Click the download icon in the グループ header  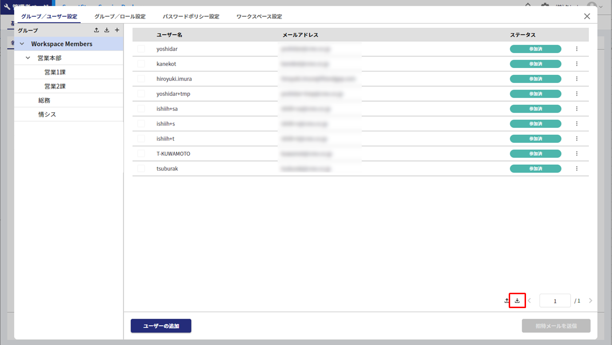pyautogui.click(x=107, y=30)
